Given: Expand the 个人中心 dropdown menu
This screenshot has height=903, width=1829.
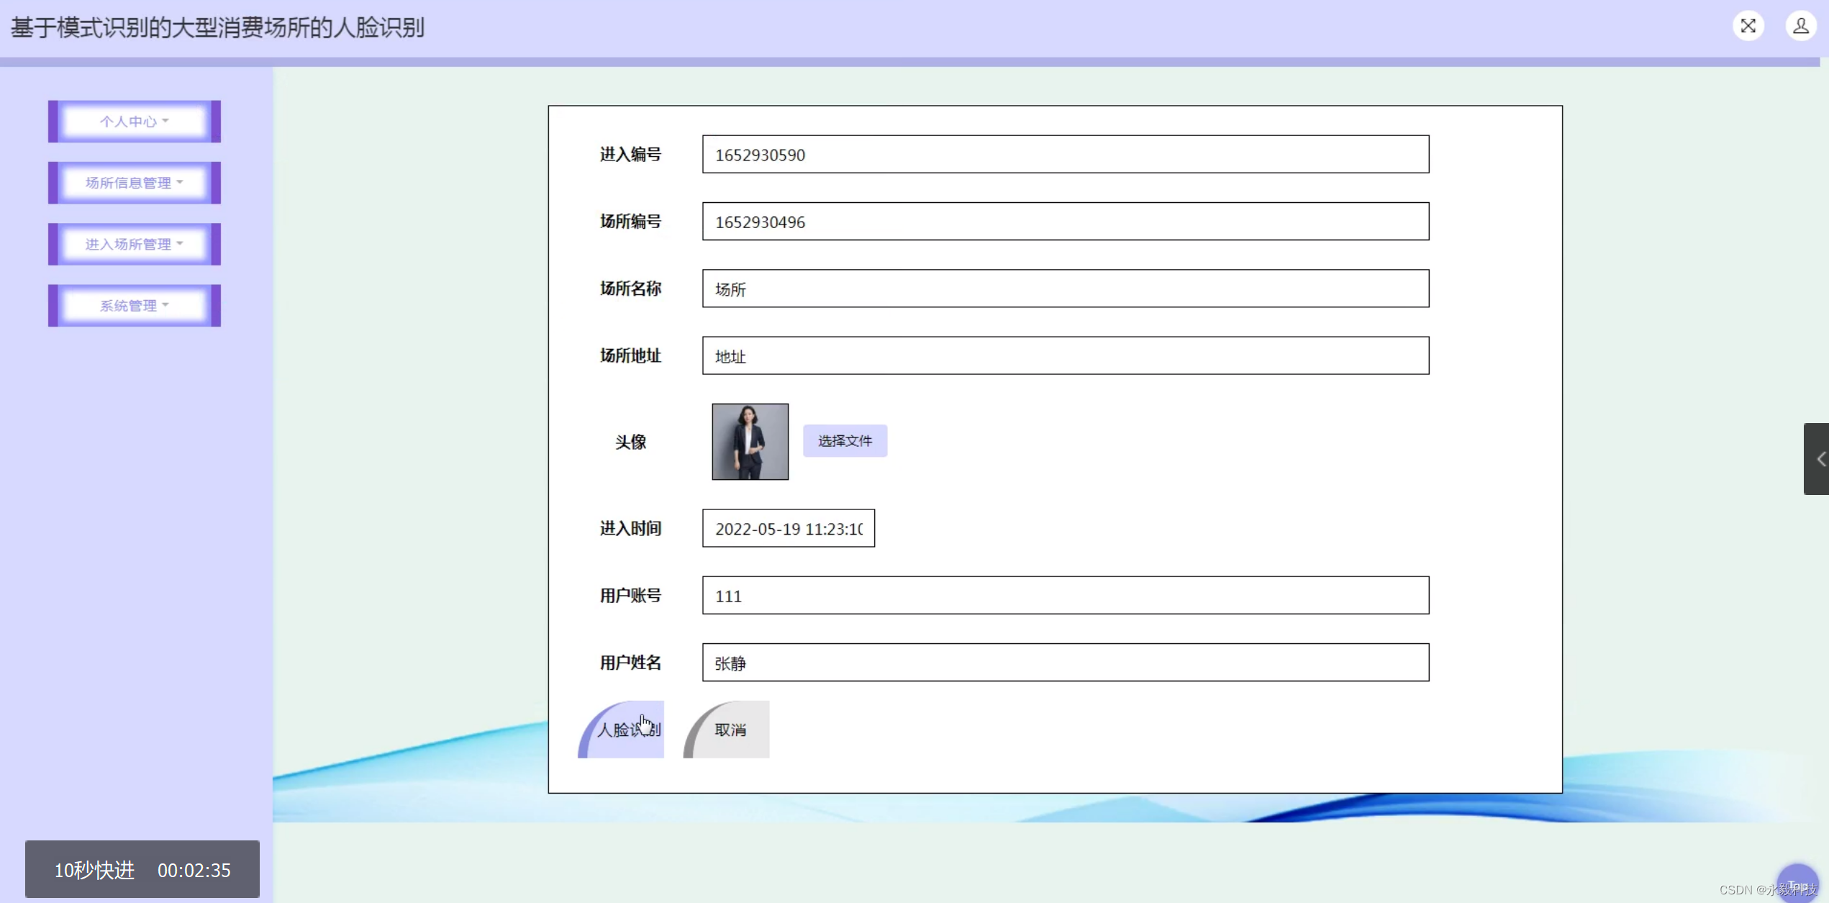Looking at the screenshot, I should (x=135, y=122).
